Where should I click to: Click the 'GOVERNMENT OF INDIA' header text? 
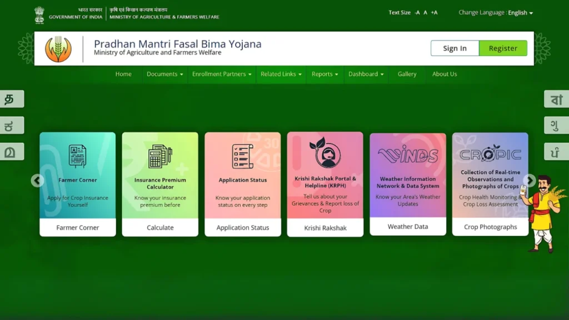pos(76,17)
